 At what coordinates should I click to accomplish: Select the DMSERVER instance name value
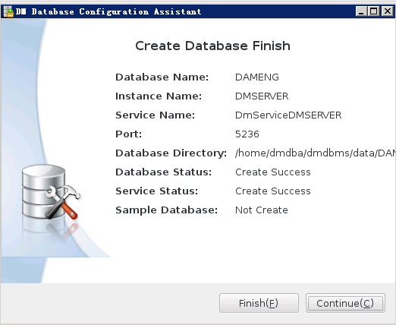click(262, 96)
